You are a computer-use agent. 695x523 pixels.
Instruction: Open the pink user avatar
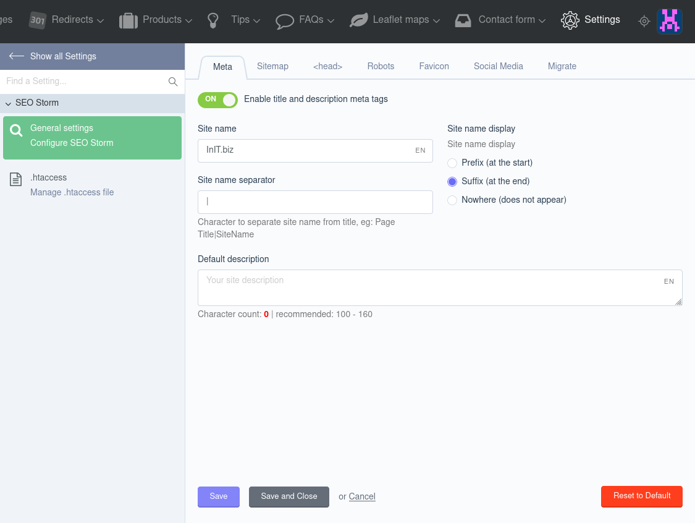(x=669, y=21)
